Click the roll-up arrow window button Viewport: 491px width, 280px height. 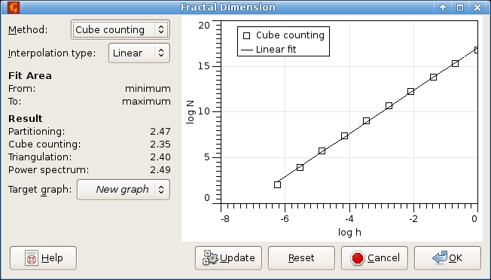(x=443, y=8)
